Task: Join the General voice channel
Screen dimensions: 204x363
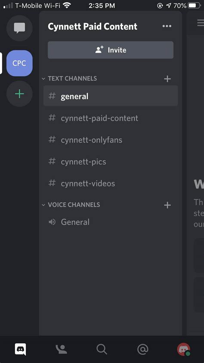Action: point(111,222)
